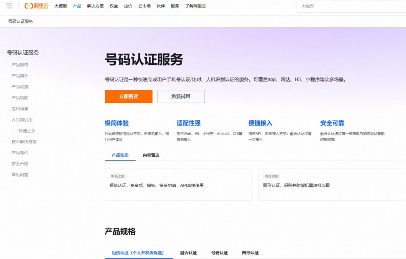Open the 解决方案 menu

(95, 6)
